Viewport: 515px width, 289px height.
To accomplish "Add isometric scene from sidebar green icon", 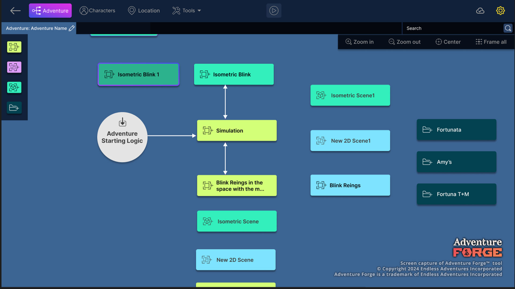I will [x=14, y=88].
